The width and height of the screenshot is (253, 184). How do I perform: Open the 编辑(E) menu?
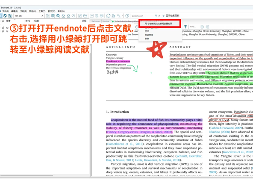[14, 11]
